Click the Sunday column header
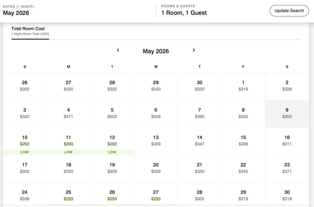314x207 pixels. [25, 67]
